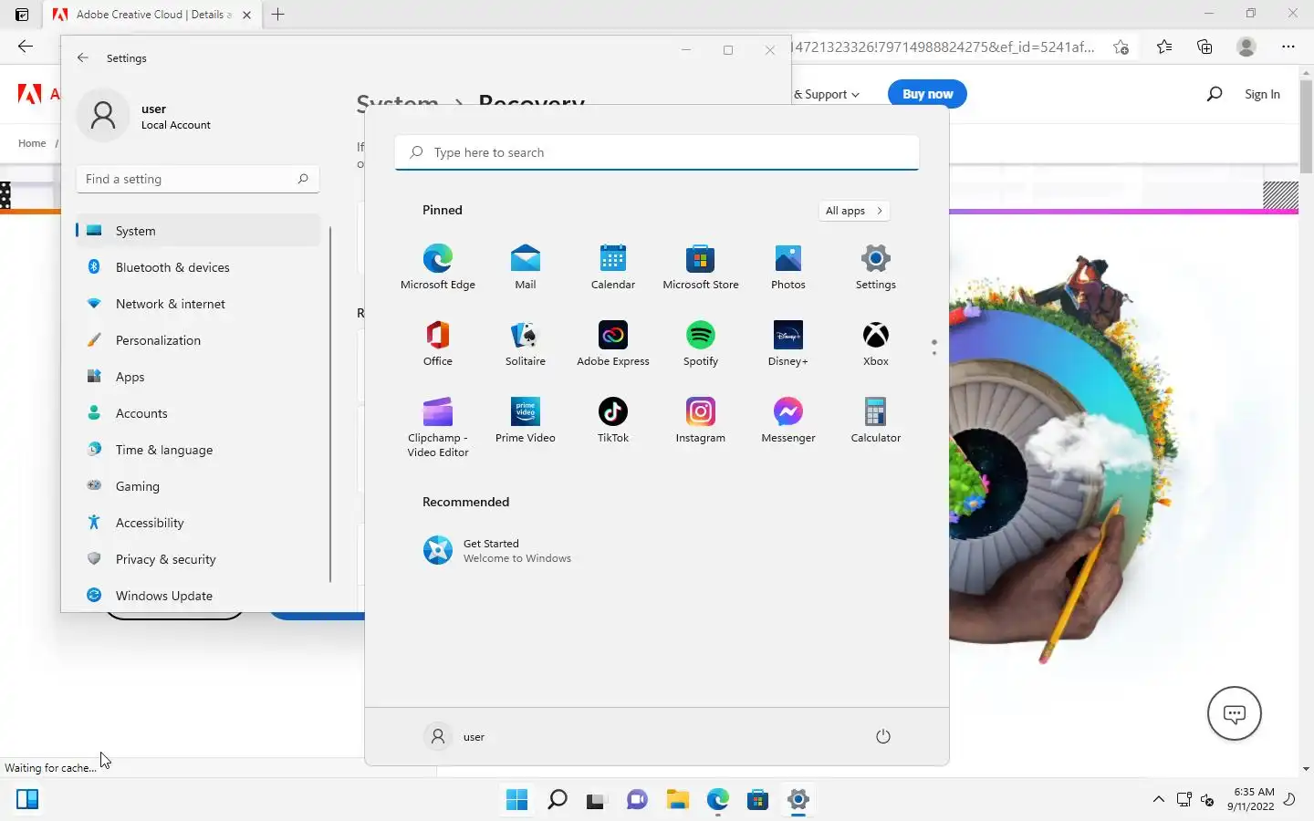This screenshot has width=1314, height=821.
Task: Open Edge Collections button
Action: point(1204,47)
